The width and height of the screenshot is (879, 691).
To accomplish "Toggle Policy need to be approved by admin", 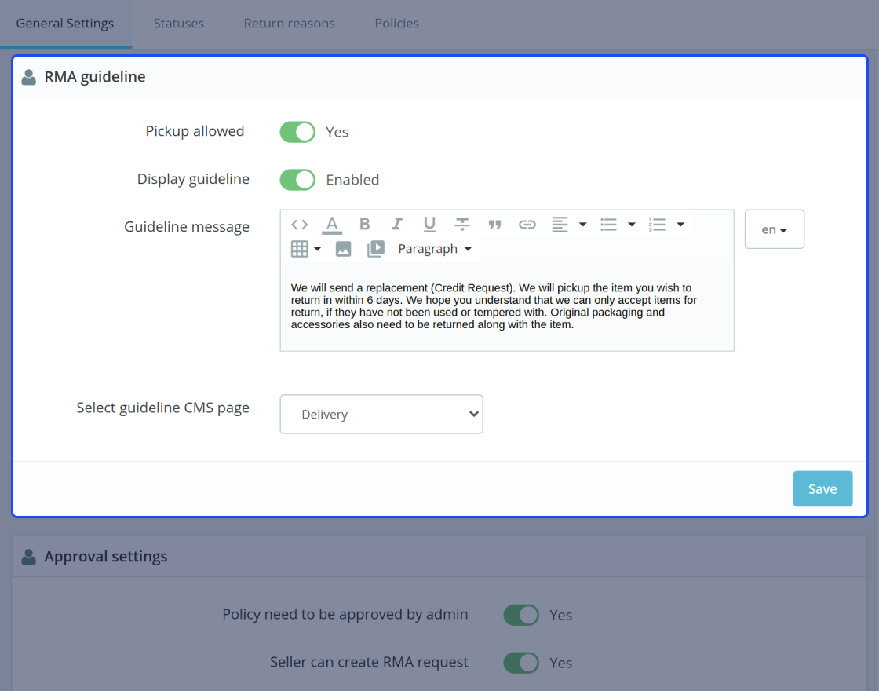I will (x=521, y=615).
